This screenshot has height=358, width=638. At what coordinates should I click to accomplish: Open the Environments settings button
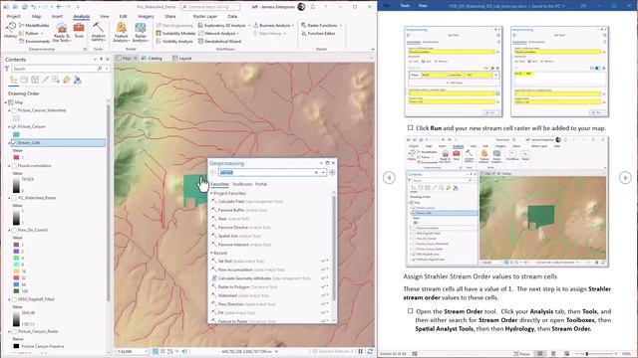point(34,42)
